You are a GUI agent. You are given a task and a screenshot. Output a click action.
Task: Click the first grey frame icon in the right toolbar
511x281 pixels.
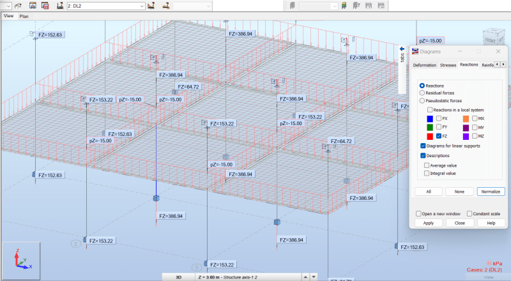pyautogui.click(x=369, y=6)
